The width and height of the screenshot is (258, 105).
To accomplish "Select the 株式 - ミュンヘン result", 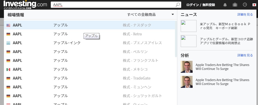I will click(x=89, y=87).
